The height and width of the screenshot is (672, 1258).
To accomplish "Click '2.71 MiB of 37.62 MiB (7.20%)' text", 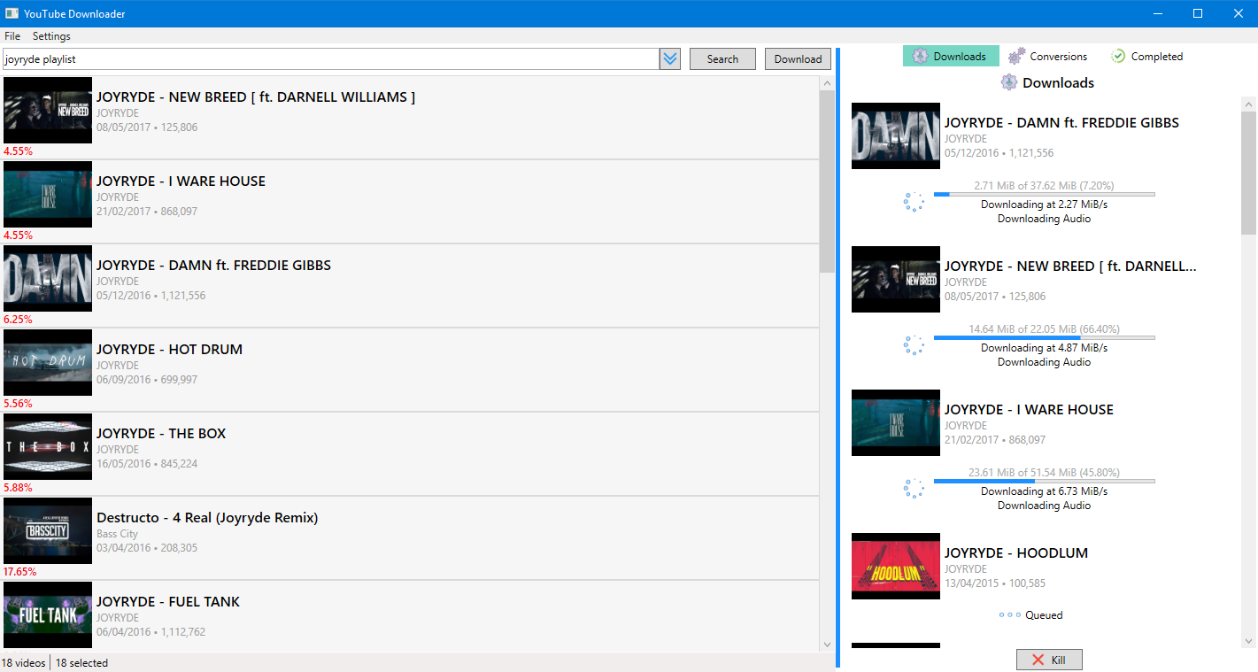I will (x=1044, y=185).
